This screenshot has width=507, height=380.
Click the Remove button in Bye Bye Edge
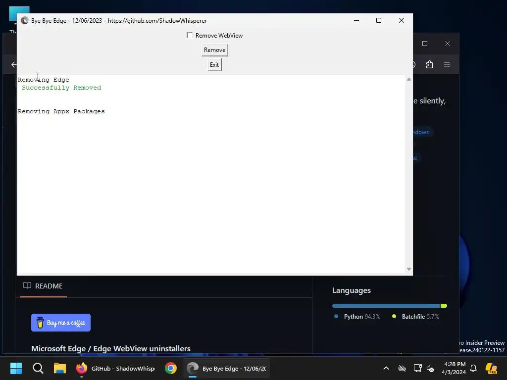pos(215,50)
